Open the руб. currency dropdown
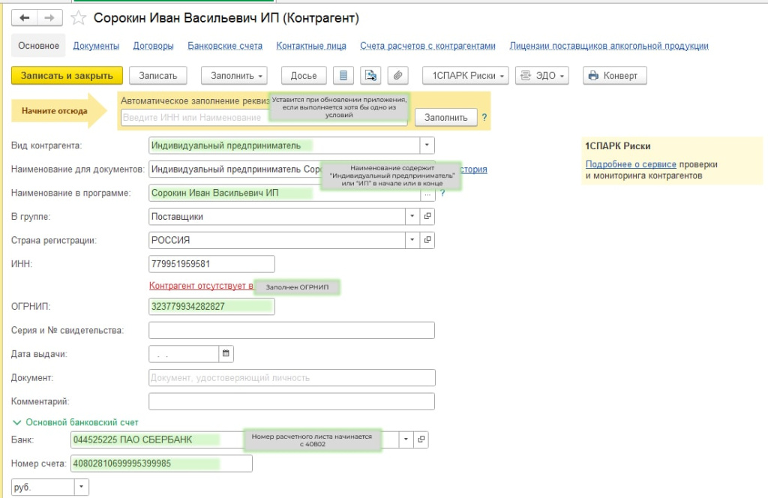768x498 pixels. tap(80, 487)
